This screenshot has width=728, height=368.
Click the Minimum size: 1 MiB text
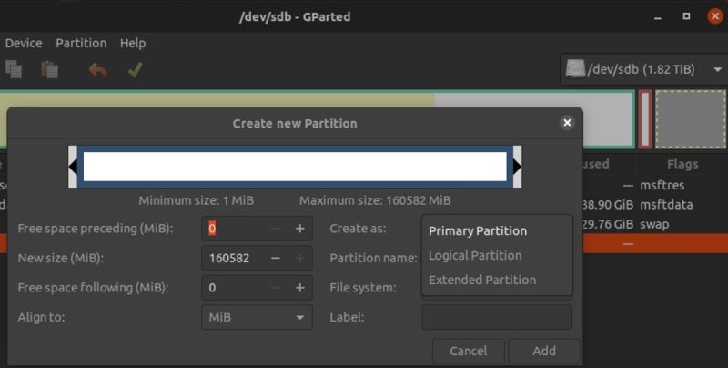pyautogui.click(x=196, y=200)
